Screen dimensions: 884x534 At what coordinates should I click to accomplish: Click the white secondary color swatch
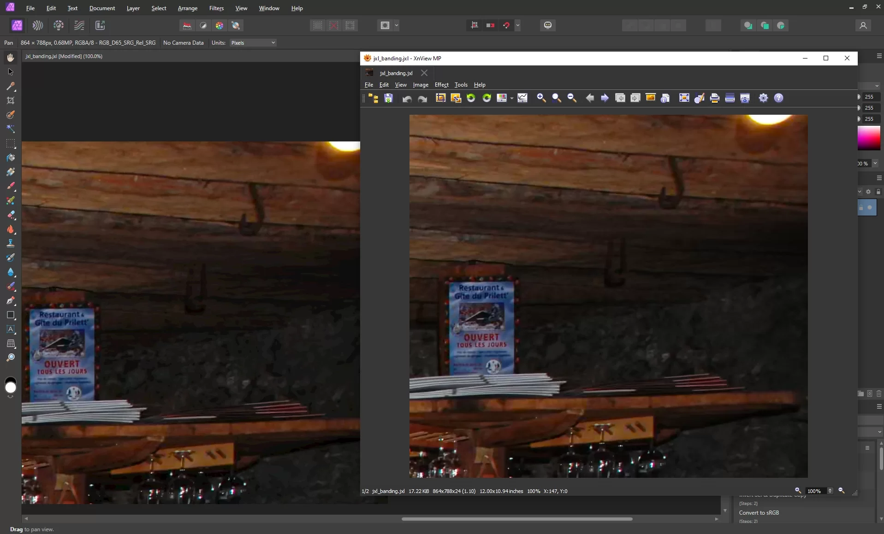click(11, 388)
